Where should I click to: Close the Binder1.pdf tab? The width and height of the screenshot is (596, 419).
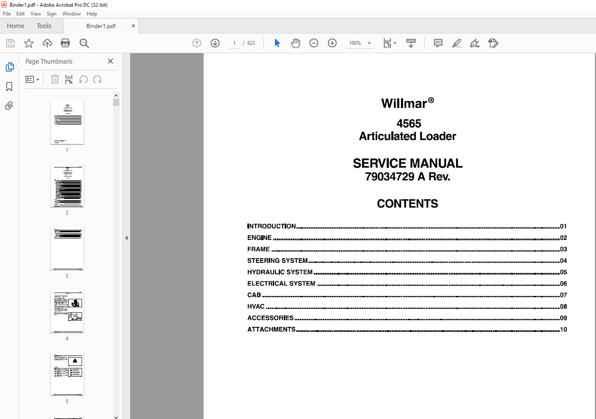(x=133, y=26)
